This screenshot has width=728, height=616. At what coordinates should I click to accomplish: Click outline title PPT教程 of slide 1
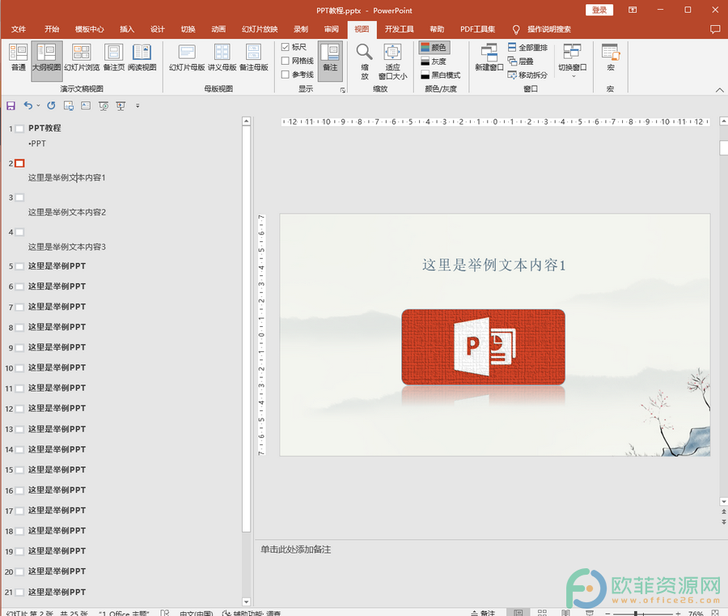44,128
